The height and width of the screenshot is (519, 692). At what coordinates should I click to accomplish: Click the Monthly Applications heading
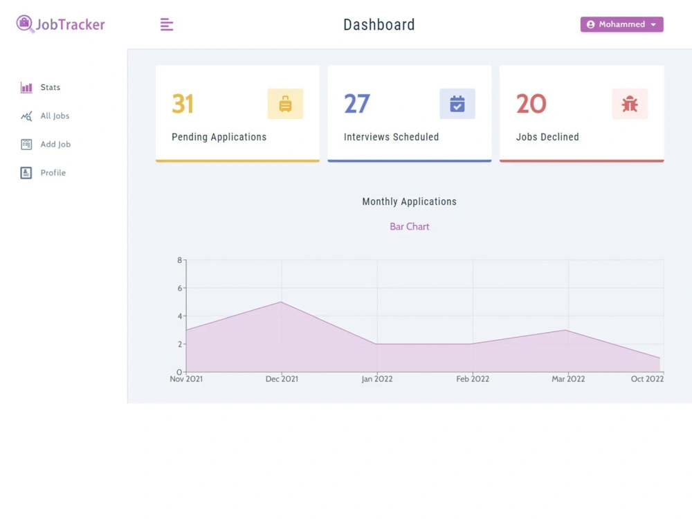410,201
